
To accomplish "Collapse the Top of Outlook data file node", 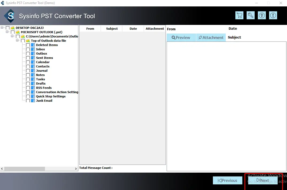I will click(17, 40).
